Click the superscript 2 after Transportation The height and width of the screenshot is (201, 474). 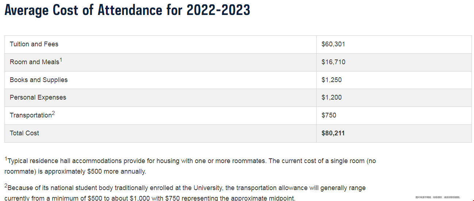(53, 113)
